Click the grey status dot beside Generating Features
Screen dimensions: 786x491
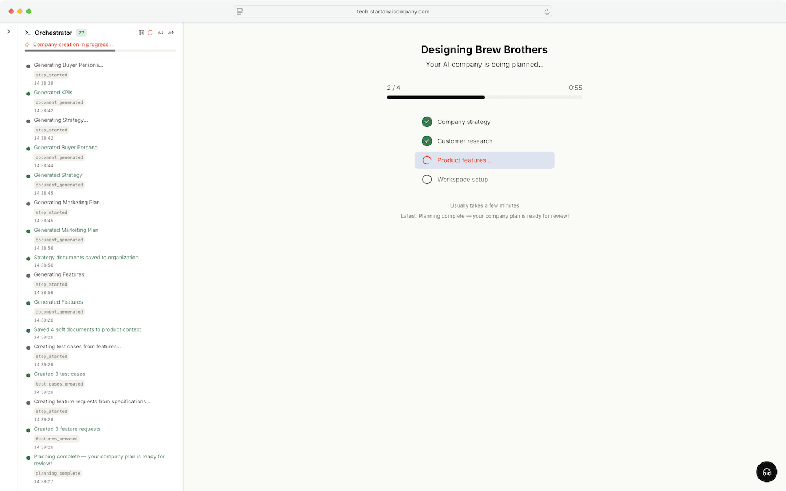[x=29, y=276]
